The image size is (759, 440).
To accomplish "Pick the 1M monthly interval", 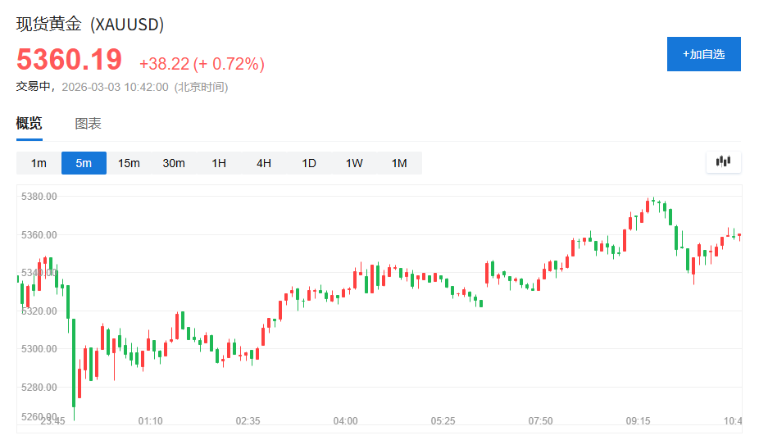I will coord(399,163).
